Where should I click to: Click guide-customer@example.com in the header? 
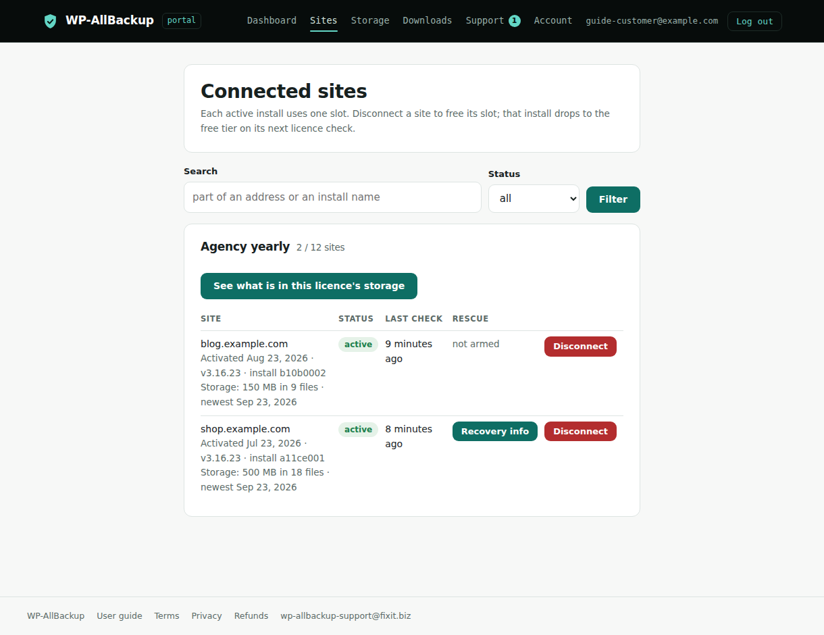[652, 21]
